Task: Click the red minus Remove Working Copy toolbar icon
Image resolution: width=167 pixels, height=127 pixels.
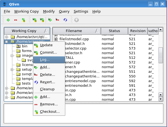Action: tap(16, 20)
